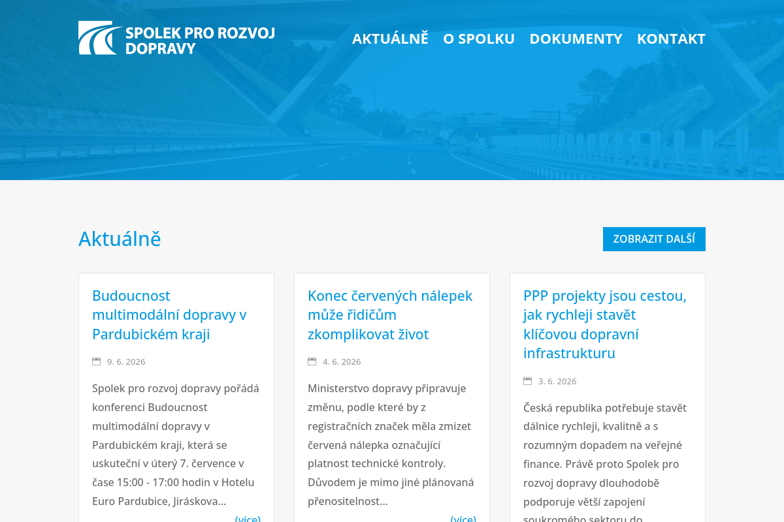Open article PPP projekty jsou cestou headline
Screen dimensions: 784x522
tap(605, 324)
